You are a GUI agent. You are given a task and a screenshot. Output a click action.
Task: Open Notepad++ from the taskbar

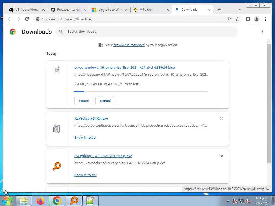tap(90, 201)
